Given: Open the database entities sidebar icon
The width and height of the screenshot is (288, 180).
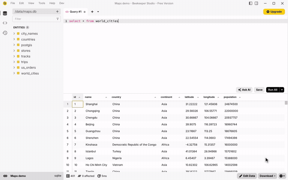Looking at the screenshot, I should [x=5, y=13].
